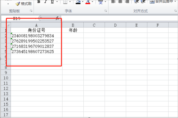This screenshot has height=118, width=178.
Task: Select column B header
Action: coord(73,25)
